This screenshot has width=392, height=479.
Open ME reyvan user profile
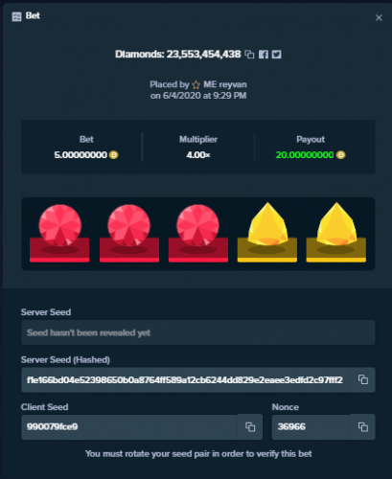(x=225, y=84)
